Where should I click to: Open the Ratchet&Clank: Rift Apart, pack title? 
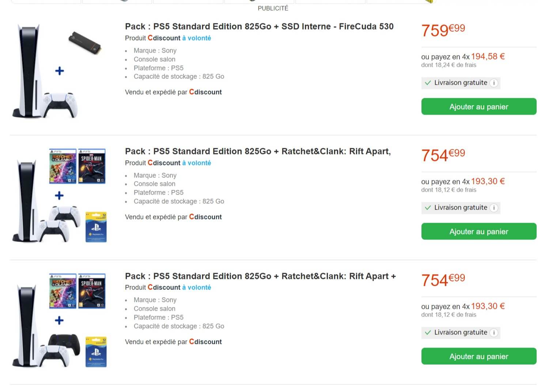tap(258, 152)
